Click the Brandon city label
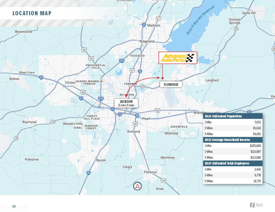 (200, 113)
